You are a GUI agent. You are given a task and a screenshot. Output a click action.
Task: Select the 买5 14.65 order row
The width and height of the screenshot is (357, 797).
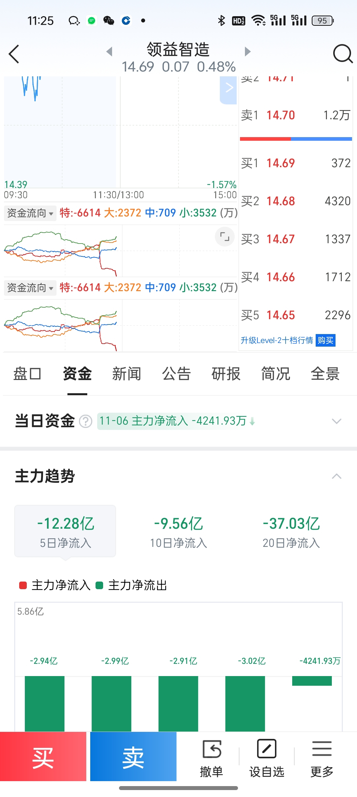pyautogui.click(x=296, y=315)
